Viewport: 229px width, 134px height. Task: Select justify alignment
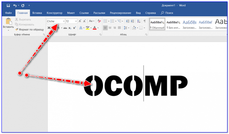click(119, 28)
